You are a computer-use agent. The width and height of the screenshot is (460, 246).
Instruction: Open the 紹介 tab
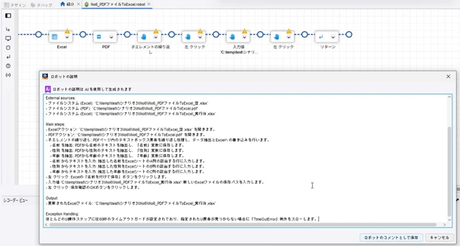point(70,4)
